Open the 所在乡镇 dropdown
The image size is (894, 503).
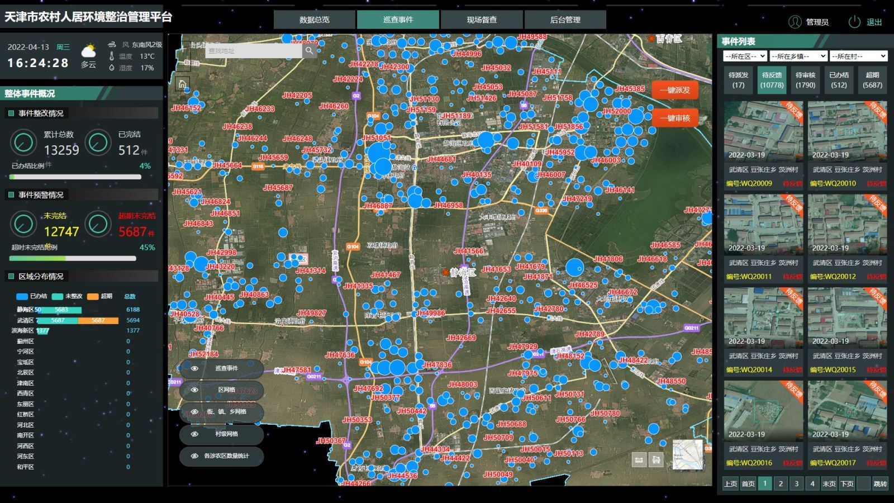pos(798,56)
